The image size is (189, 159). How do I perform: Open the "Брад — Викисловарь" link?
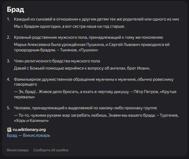28,136
